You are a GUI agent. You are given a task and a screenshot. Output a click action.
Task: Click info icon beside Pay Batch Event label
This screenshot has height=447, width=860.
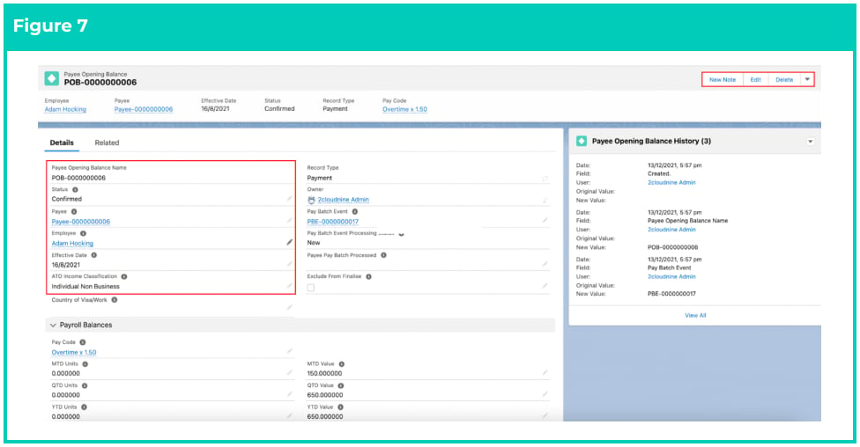click(x=355, y=211)
